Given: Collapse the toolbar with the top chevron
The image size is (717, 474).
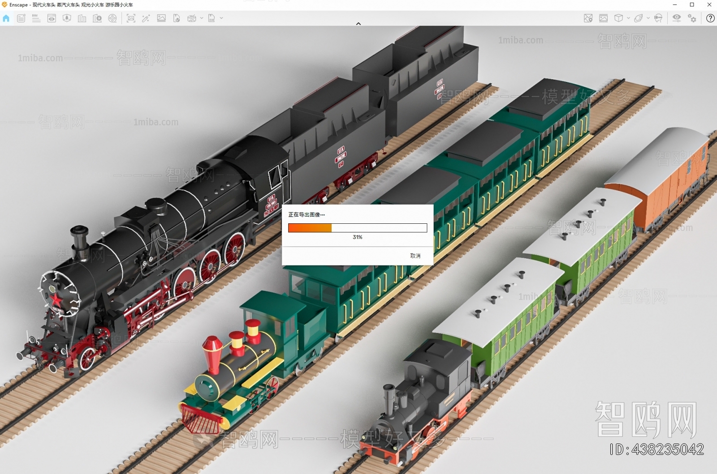Looking at the screenshot, I should (x=358, y=23).
